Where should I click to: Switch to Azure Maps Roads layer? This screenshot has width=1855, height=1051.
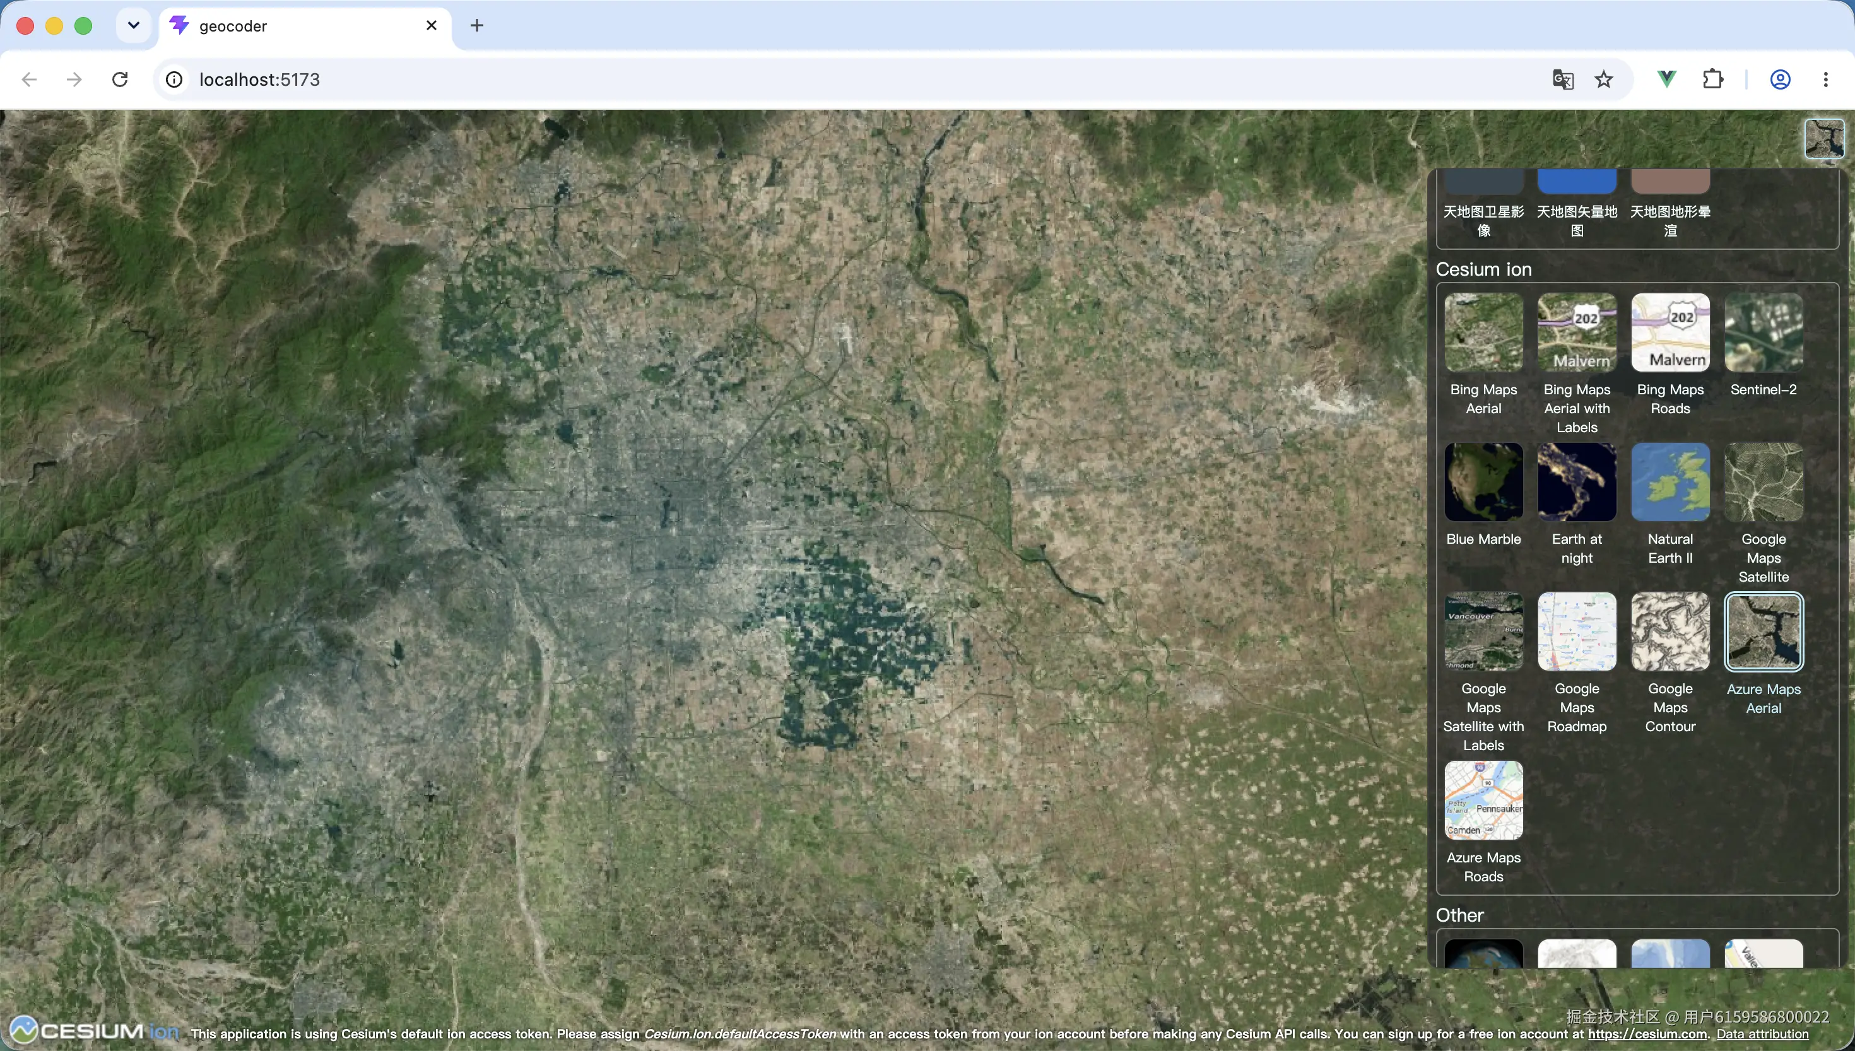1483,801
